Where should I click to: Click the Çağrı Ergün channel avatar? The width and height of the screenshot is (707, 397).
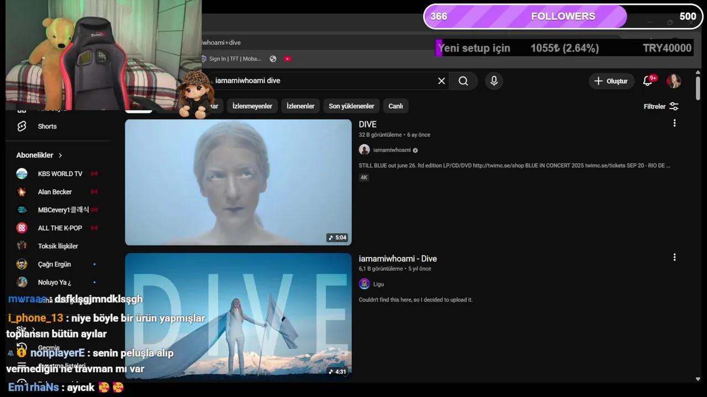point(22,264)
